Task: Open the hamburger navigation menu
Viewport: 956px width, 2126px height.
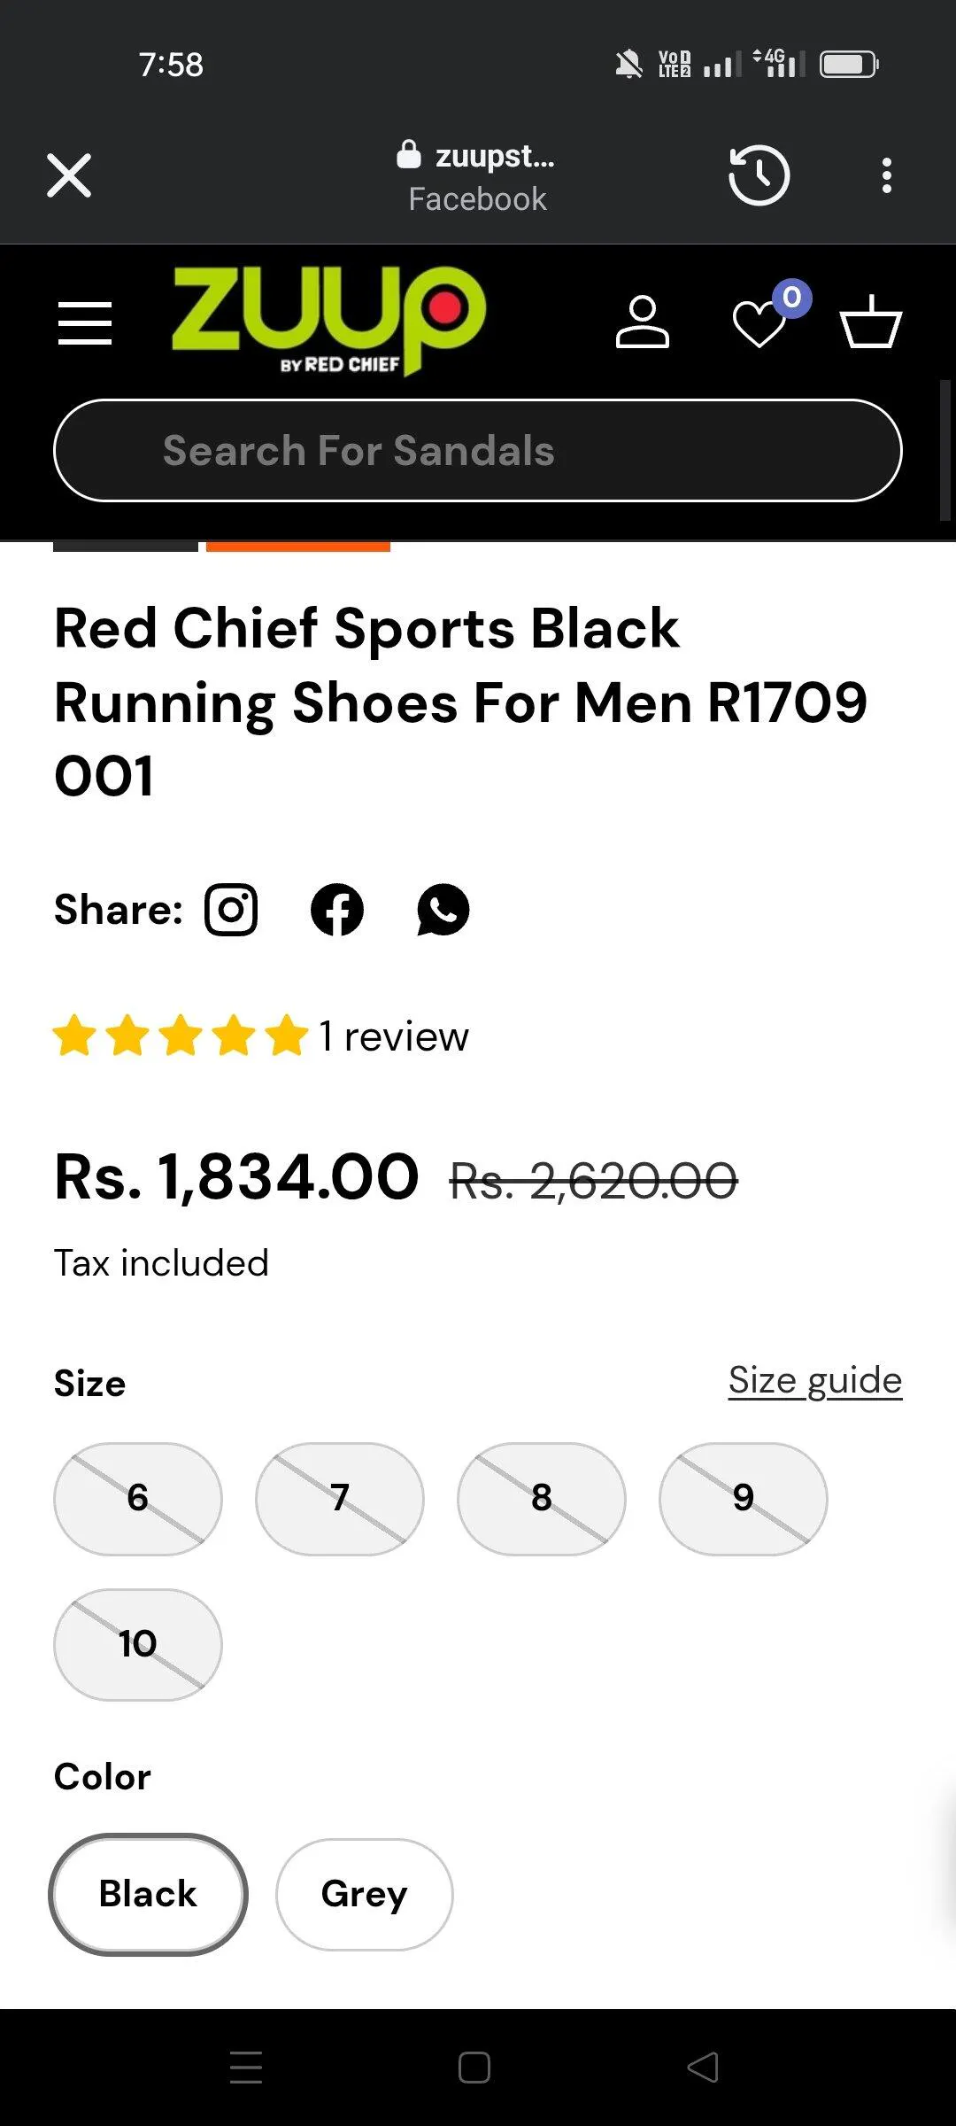Action: pos(85,322)
